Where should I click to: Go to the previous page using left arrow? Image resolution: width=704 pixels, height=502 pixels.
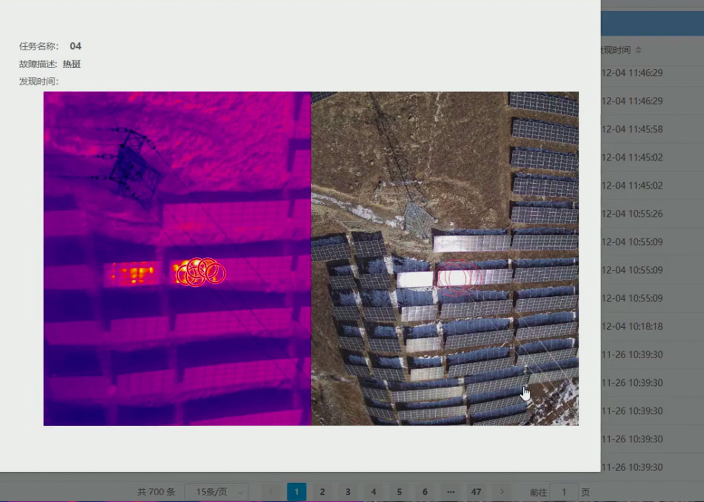[x=271, y=491]
